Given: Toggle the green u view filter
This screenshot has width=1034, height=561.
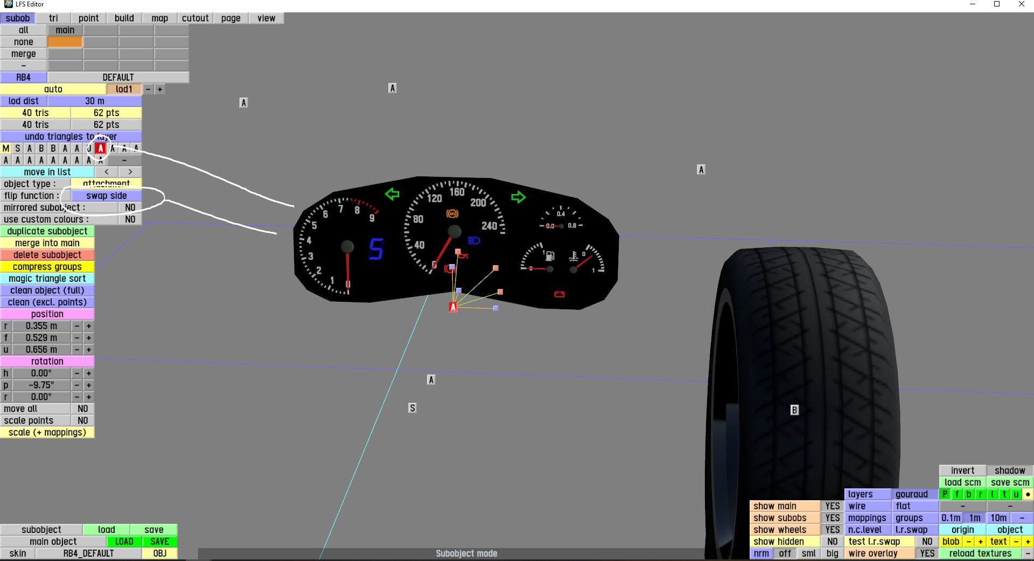Looking at the screenshot, I should [1016, 494].
